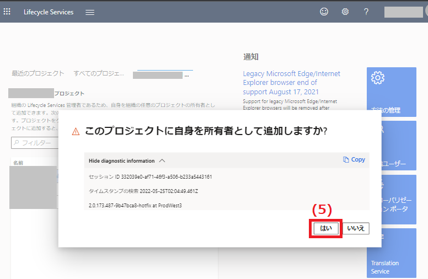Click the copy icon beside Copy
Viewport: 428px width, 279px height.
coord(346,159)
